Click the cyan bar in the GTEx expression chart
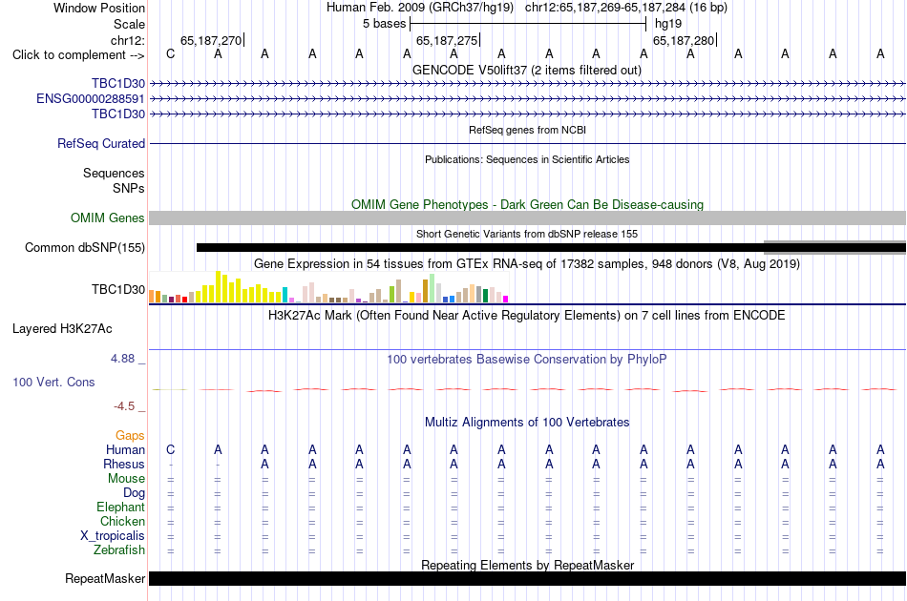907x601 pixels. coord(285,295)
